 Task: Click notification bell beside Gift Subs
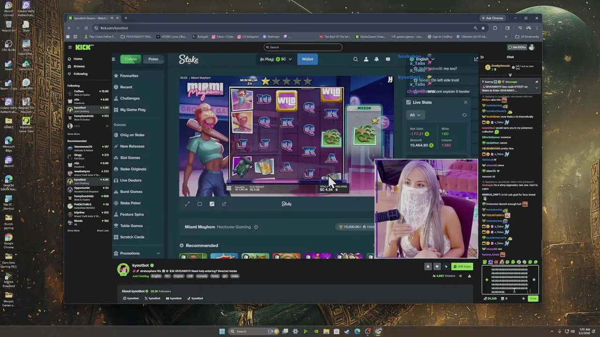coord(427,266)
